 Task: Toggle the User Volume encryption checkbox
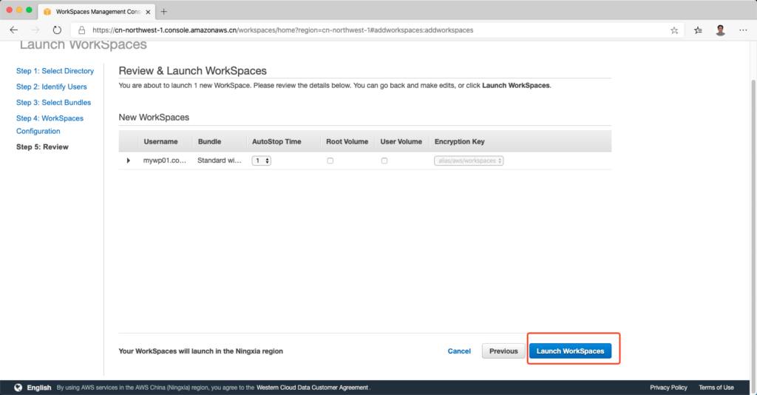point(384,161)
